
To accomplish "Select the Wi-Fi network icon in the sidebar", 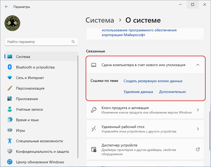I will [10, 78].
